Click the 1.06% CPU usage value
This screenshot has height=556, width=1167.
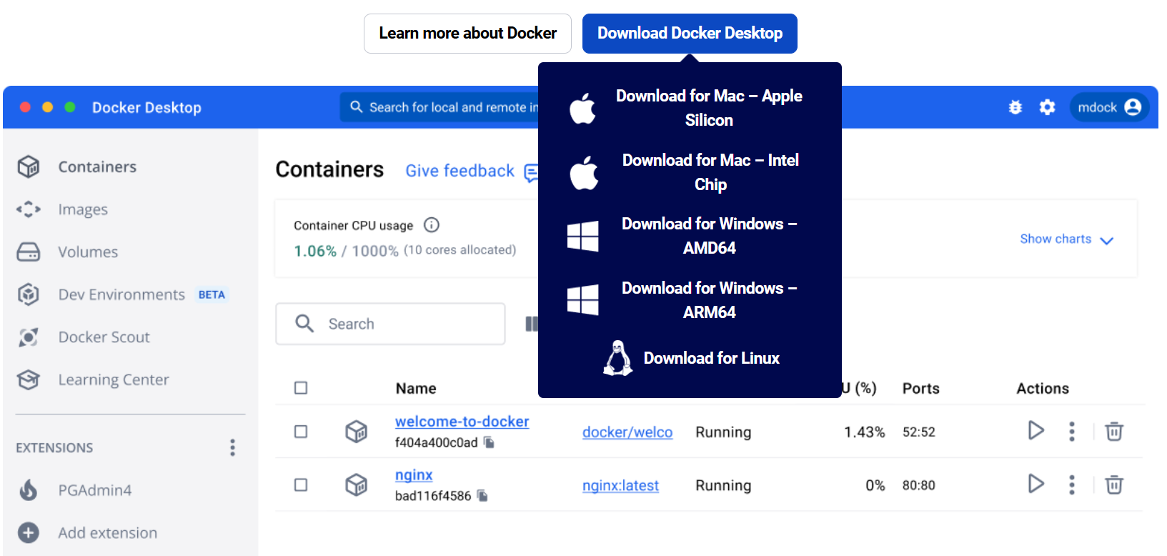315,251
